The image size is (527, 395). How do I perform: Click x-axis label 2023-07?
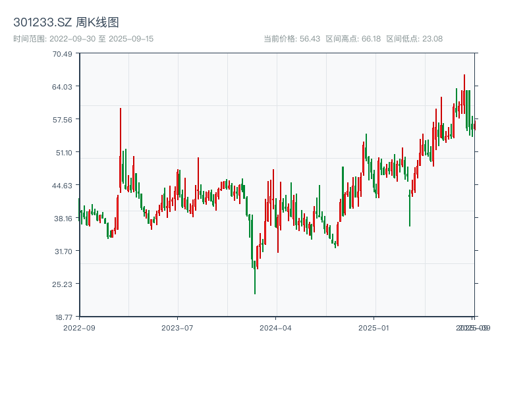177,328
